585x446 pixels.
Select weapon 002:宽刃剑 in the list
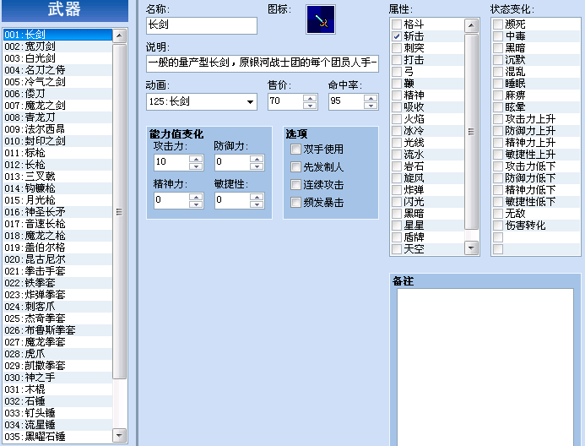point(58,46)
